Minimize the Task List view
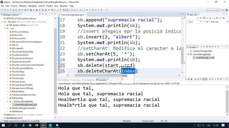 click(x=224, y=14)
